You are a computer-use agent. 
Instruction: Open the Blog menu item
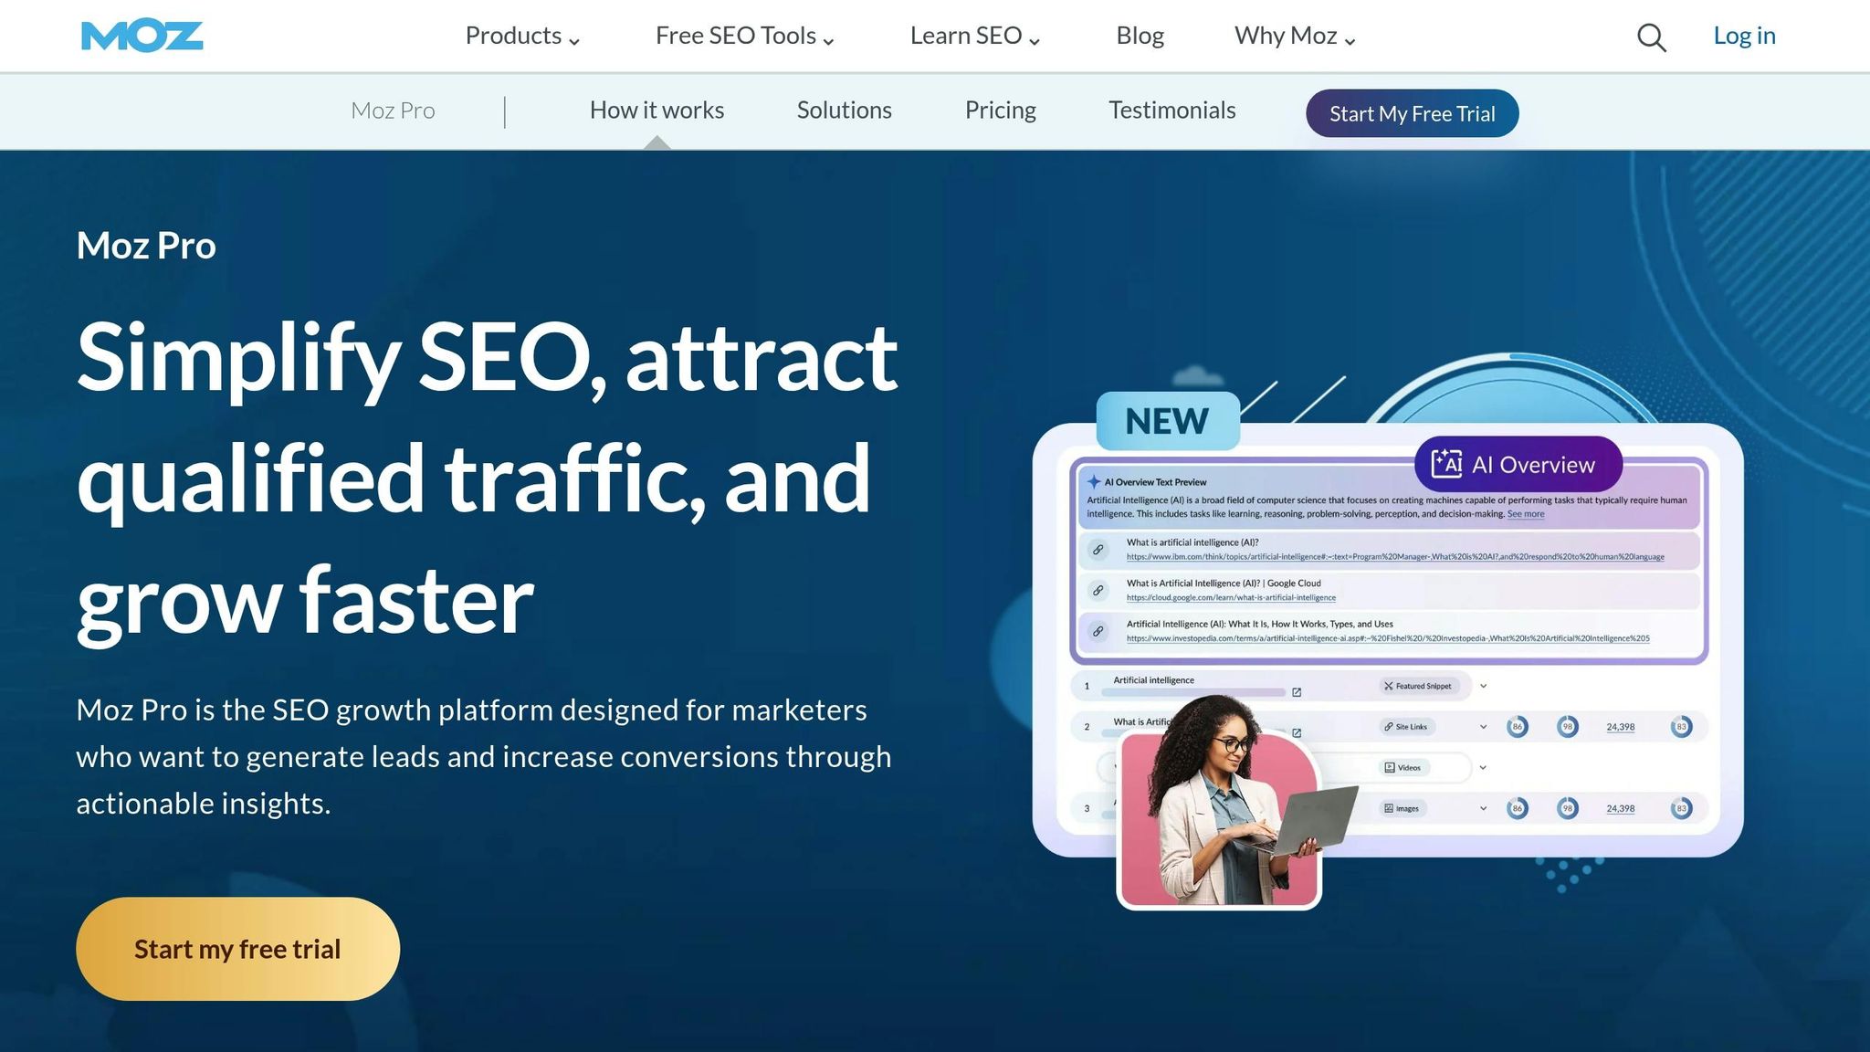1139,36
